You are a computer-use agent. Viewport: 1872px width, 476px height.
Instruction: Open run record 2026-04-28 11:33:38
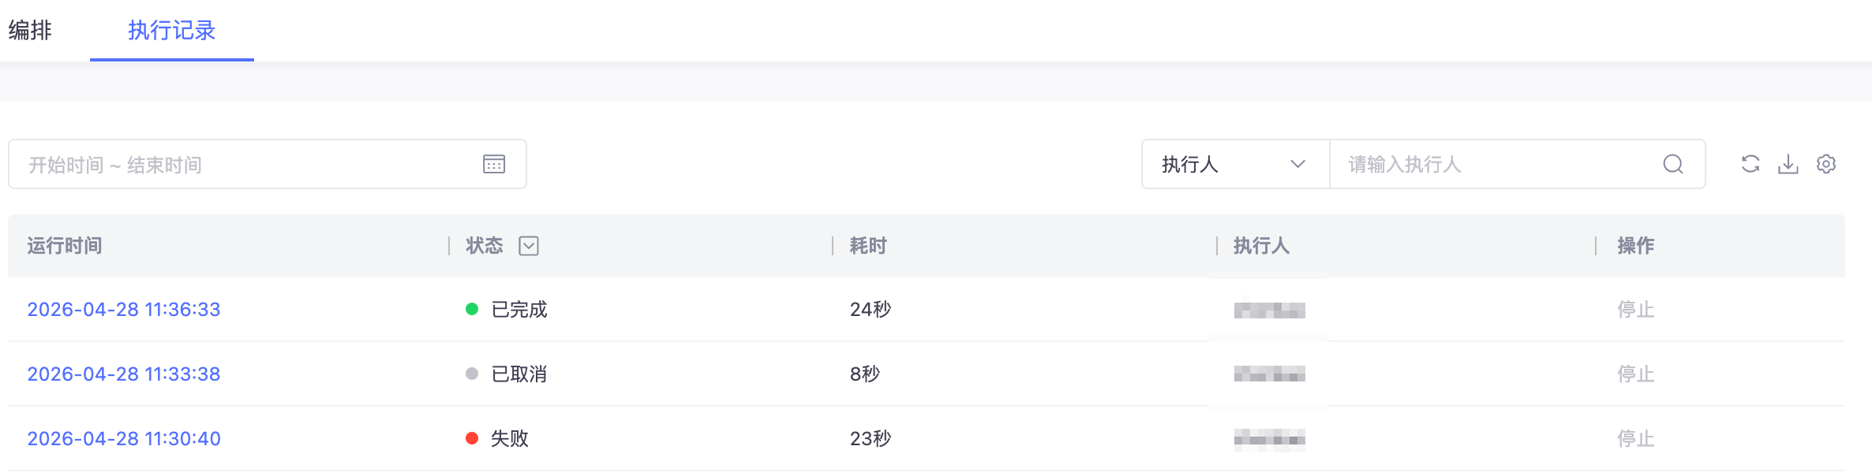coord(124,374)
